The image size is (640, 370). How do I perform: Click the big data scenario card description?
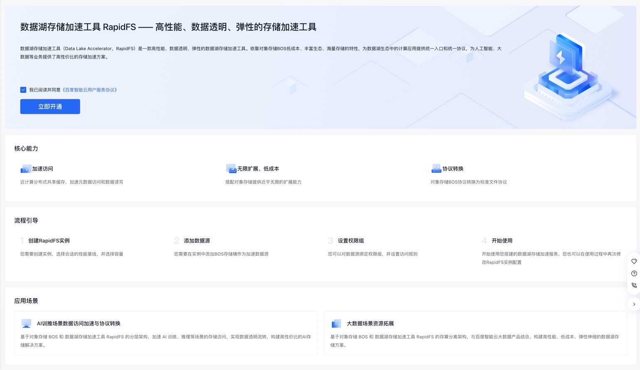[x=475, y=341]
